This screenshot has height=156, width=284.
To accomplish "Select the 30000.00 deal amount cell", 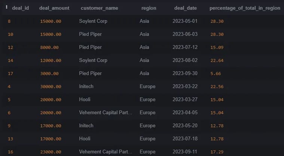I will 51,87.
